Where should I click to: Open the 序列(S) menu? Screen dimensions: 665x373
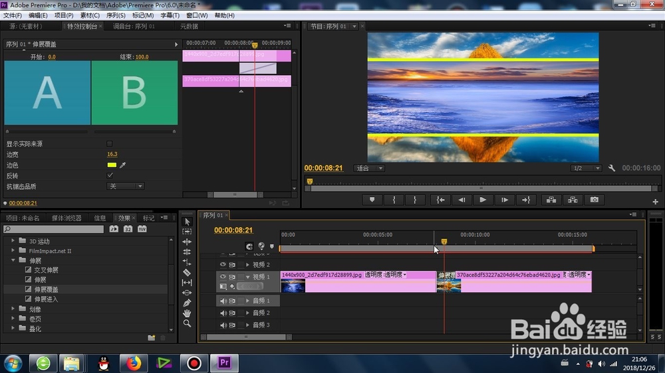pyautogui.click(x=116, y=15)
